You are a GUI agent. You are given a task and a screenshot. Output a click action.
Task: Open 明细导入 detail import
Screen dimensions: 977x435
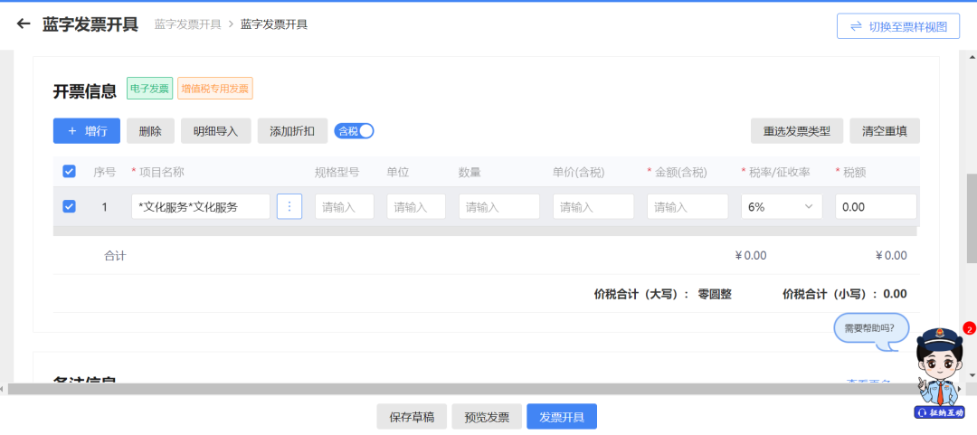tap(215, 131)
